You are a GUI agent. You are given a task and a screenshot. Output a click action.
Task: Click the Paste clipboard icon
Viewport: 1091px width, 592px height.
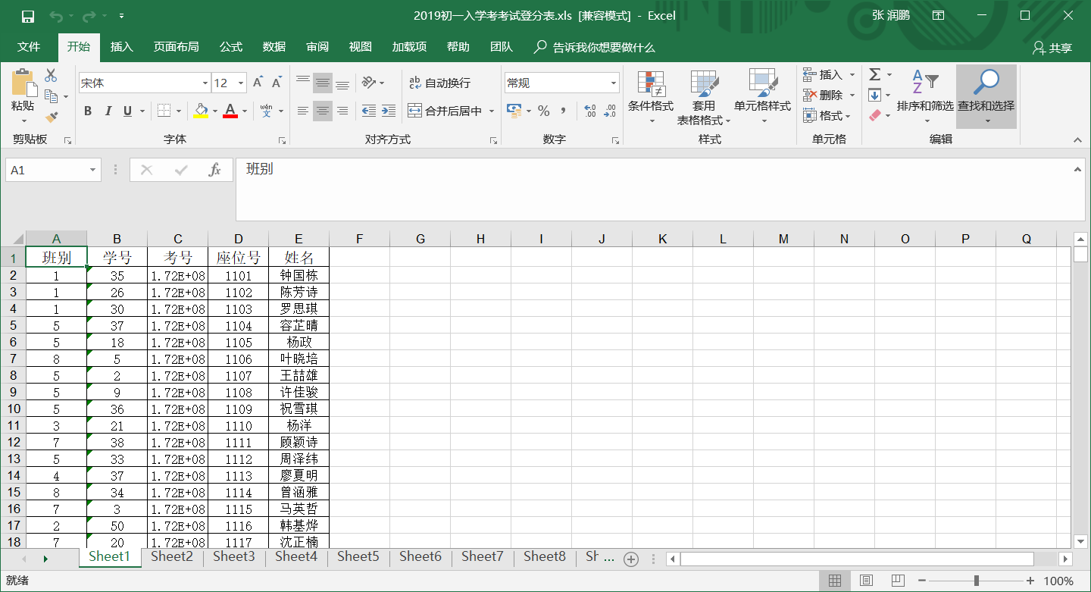tap(23, 83)
